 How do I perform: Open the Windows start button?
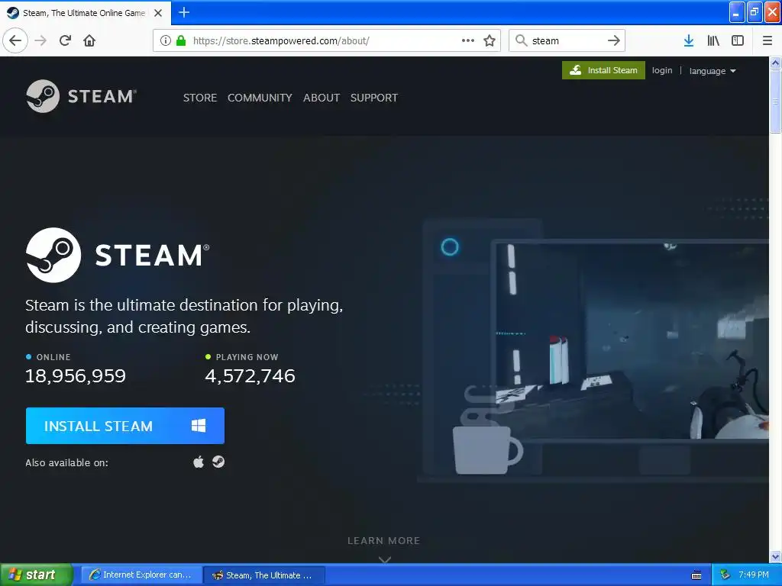[37, 575]
